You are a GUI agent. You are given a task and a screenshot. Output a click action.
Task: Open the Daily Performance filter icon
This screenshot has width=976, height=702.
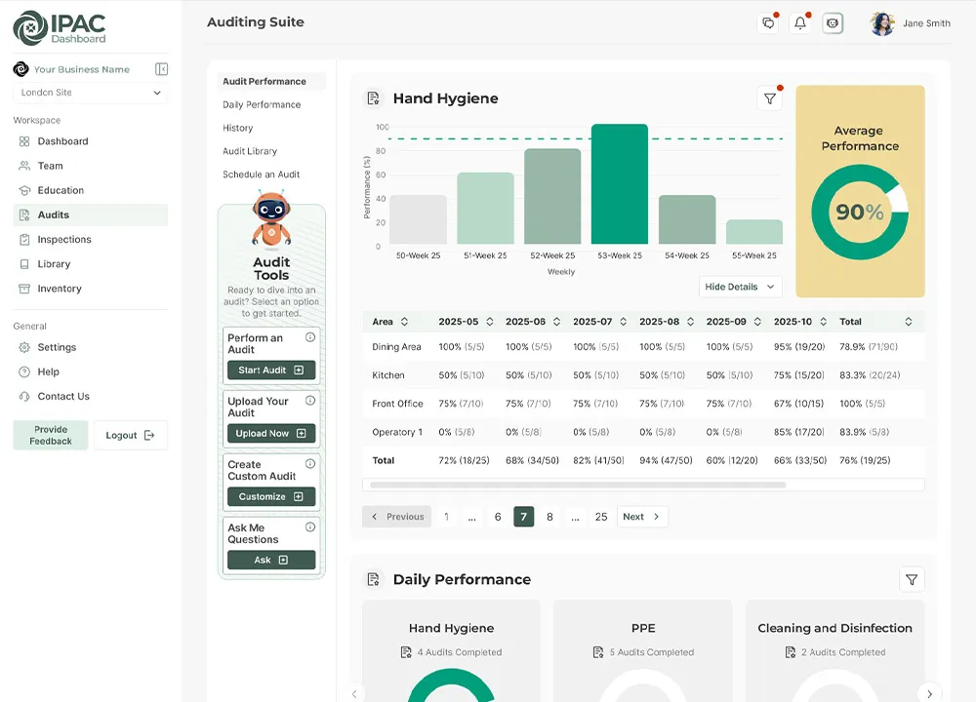click(x=912, y=579)
